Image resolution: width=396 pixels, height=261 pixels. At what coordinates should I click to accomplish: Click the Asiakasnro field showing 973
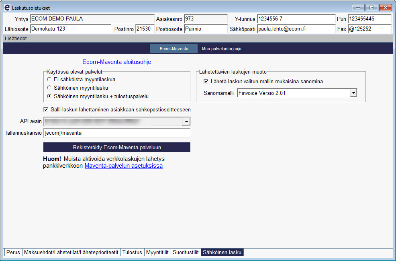(206, 19)
